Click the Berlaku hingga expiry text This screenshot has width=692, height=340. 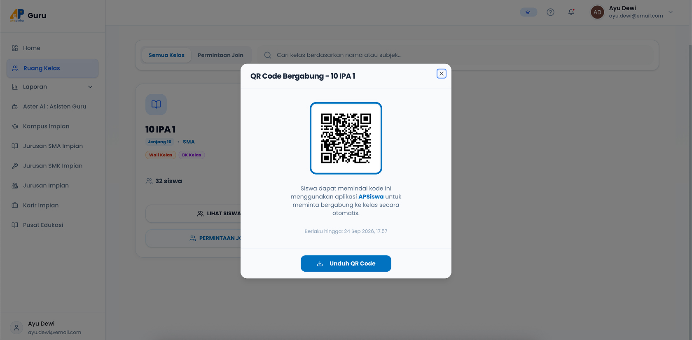click(346, 231)
